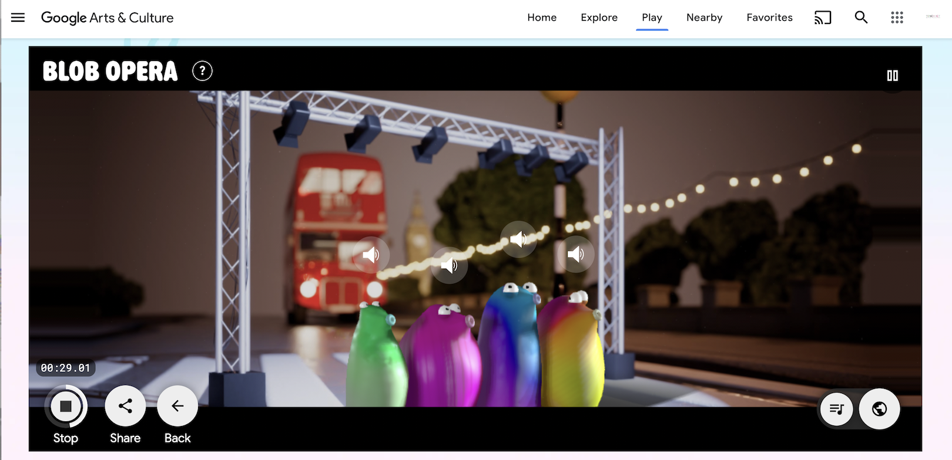
Task: Open the Explore tab
Action: pos(599,18)
